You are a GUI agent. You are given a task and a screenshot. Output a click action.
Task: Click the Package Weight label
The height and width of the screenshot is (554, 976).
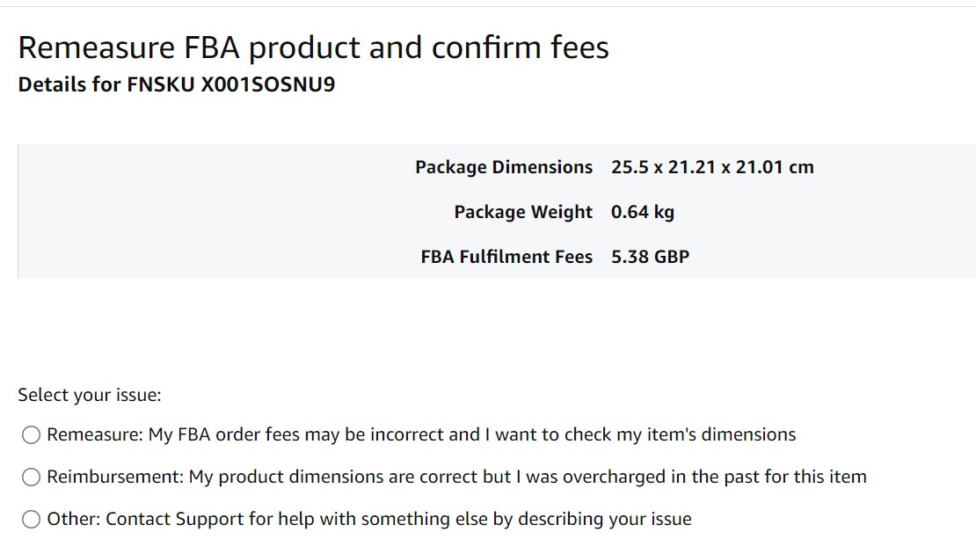(x=523, y=212)
